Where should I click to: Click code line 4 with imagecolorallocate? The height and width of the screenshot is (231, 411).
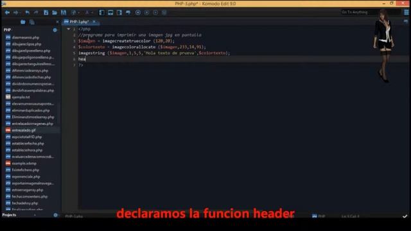click(x=142, y=47)
